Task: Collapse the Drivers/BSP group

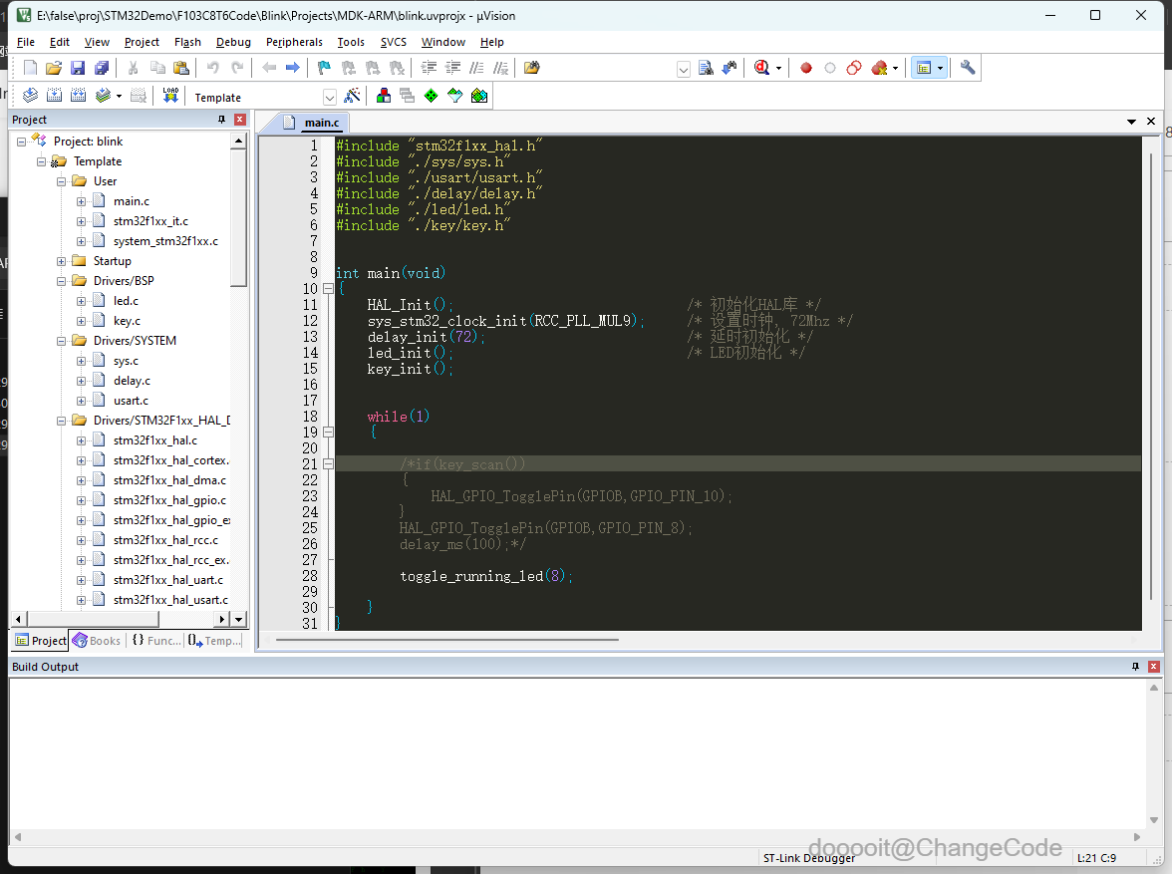Action: [62, 281]
